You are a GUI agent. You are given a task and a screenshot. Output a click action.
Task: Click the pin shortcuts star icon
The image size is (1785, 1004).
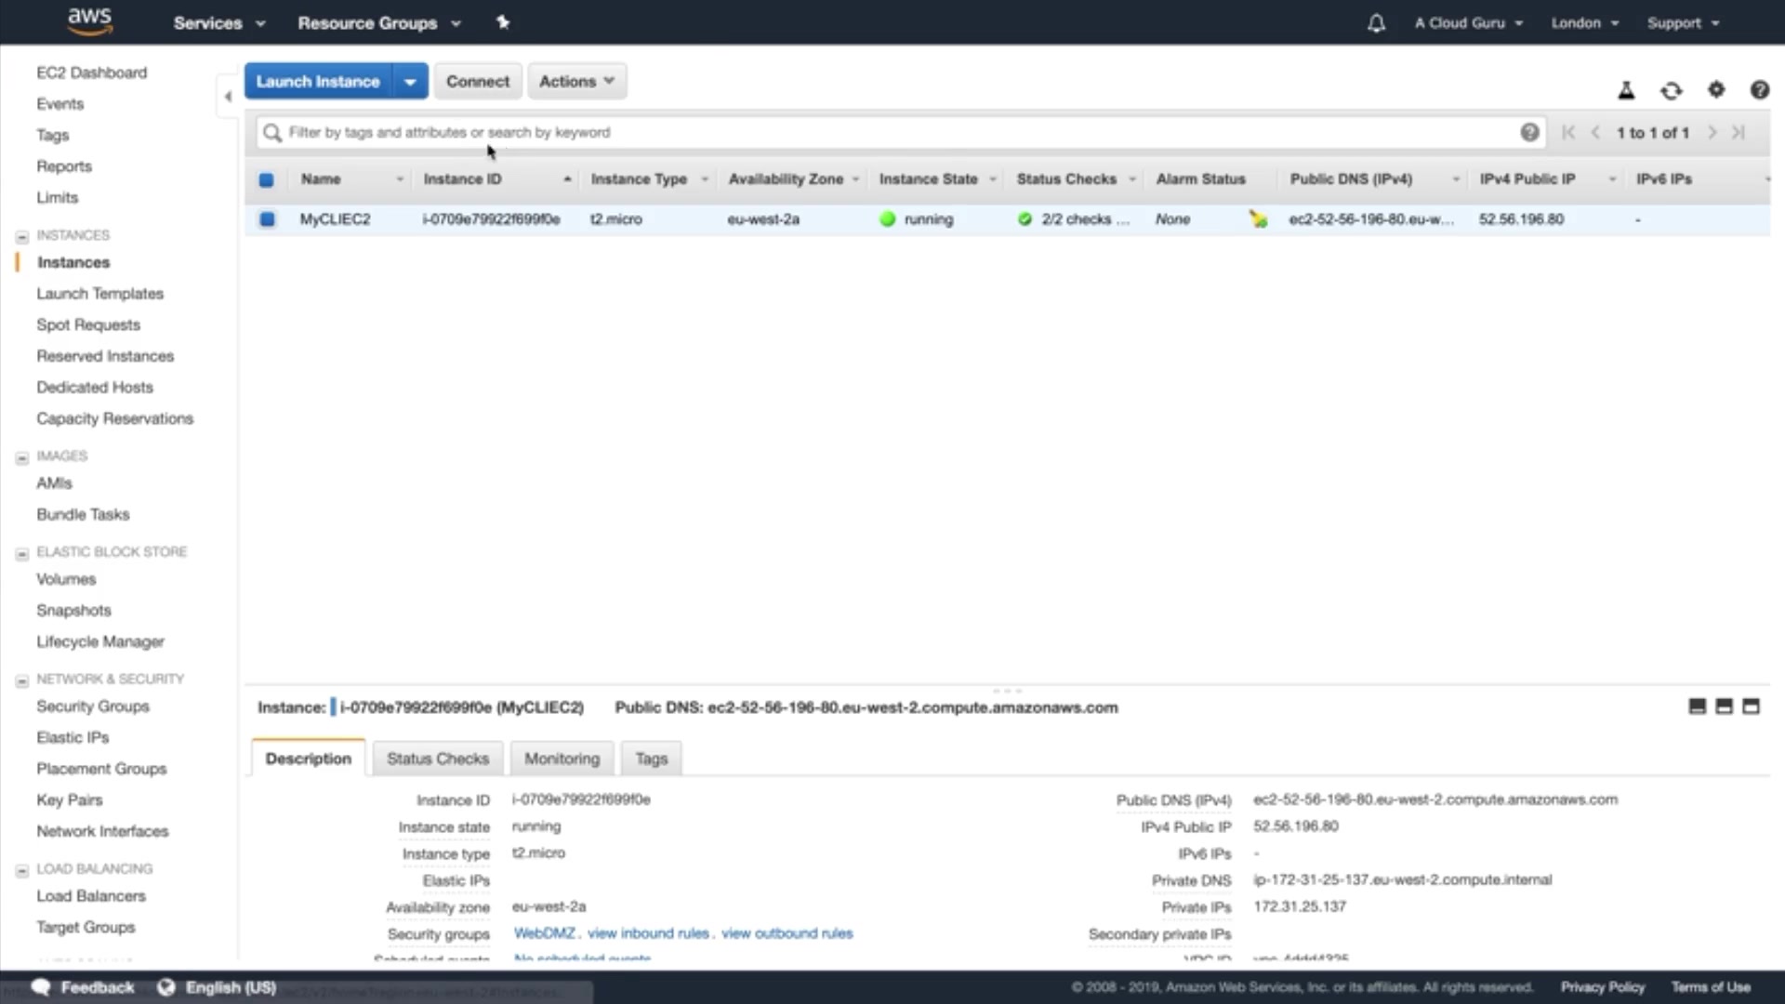click(503, 22)
